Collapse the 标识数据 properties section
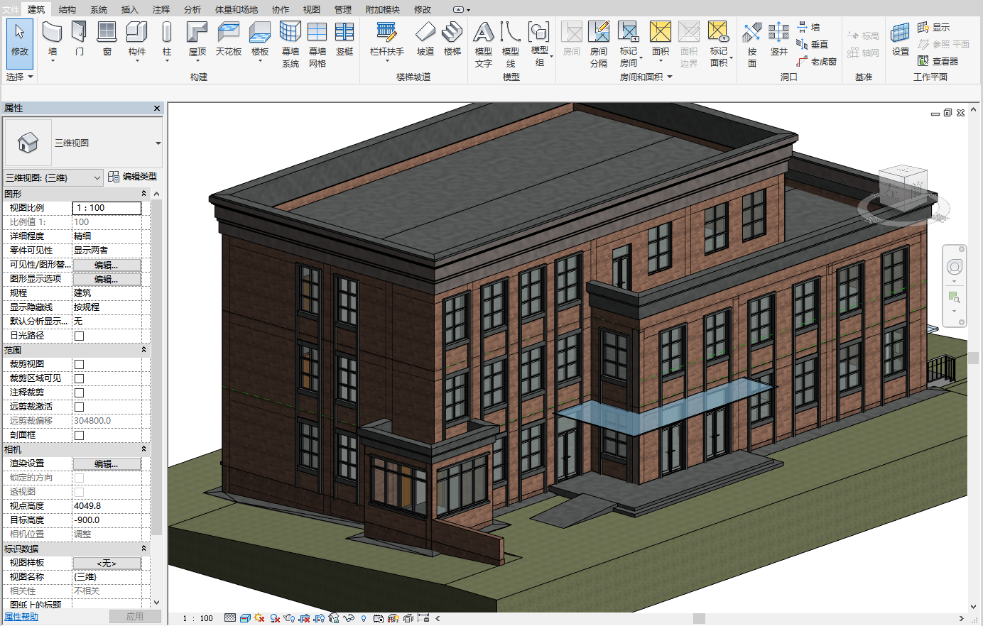The height and width of the screenshot is (626, 983). click(x=143, y=549)
